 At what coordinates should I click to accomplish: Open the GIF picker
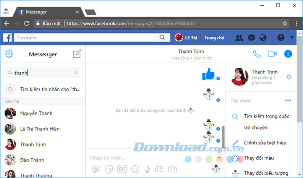[122, 169]
